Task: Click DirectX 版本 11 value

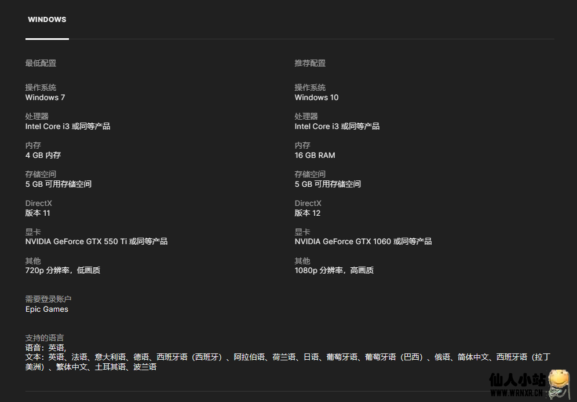Action: click(38, 213)
